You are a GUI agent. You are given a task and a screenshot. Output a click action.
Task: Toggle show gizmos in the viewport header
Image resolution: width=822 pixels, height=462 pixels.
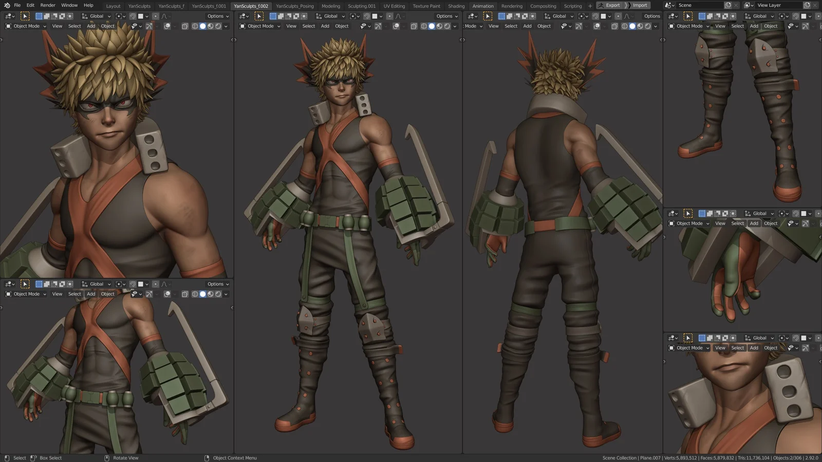click(378, 26)
